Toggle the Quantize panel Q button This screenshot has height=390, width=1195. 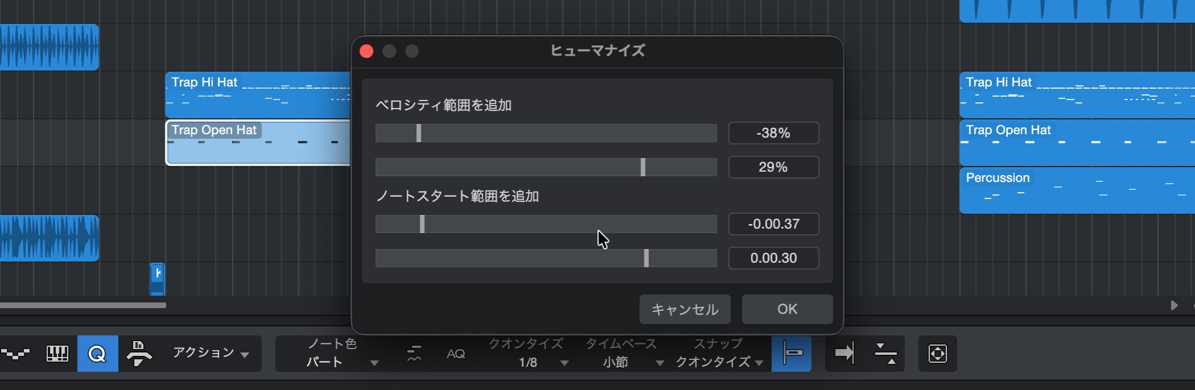point(97,354)
